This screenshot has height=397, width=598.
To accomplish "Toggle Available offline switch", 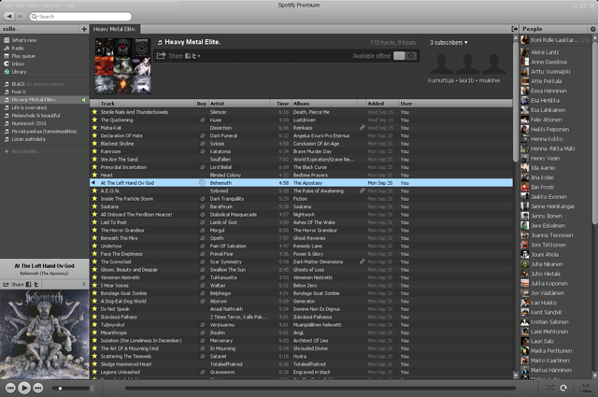I will click(405, 56).
